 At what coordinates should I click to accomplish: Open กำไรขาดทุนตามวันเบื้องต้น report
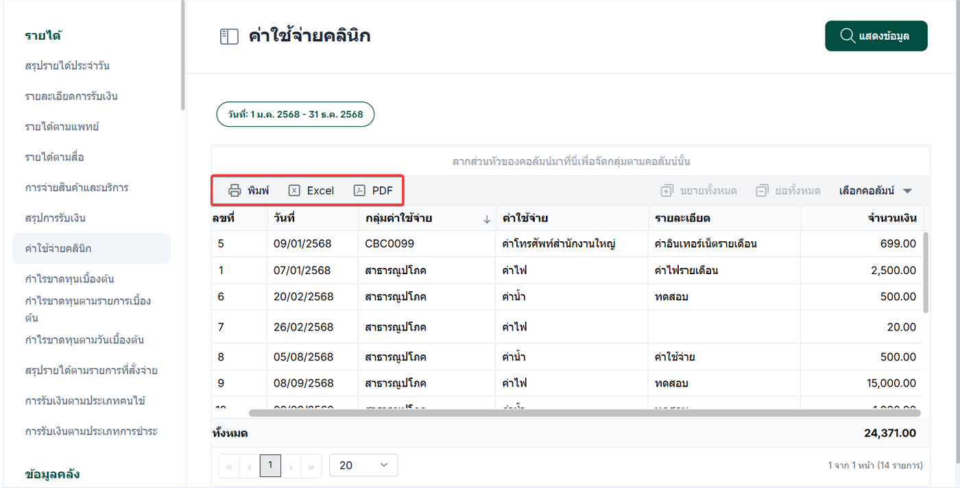84,340
